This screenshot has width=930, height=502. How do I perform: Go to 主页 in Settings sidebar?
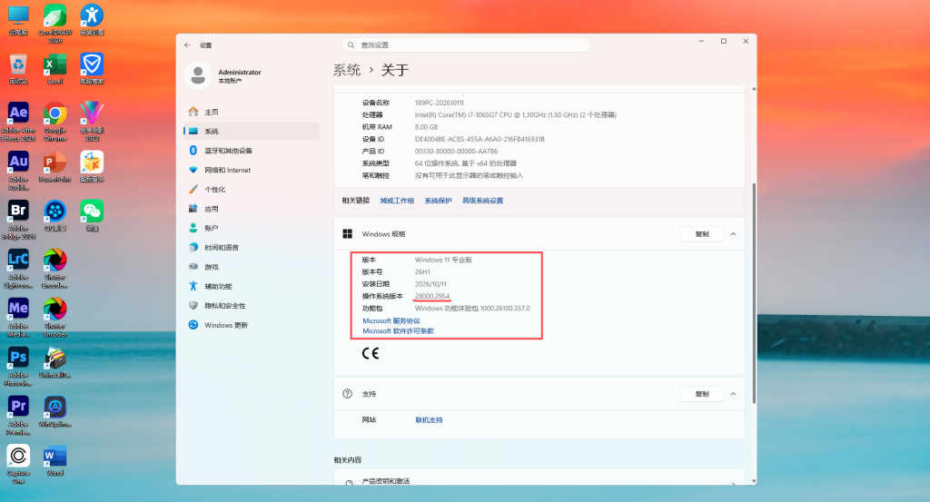(252, 112)
